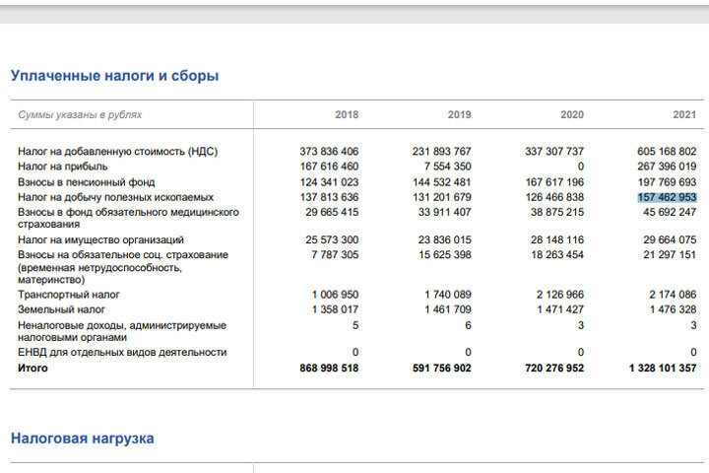Select the label 'ЕНВД для отдельных видов деятельности'

pyautogui.click(x=122, y=352)
